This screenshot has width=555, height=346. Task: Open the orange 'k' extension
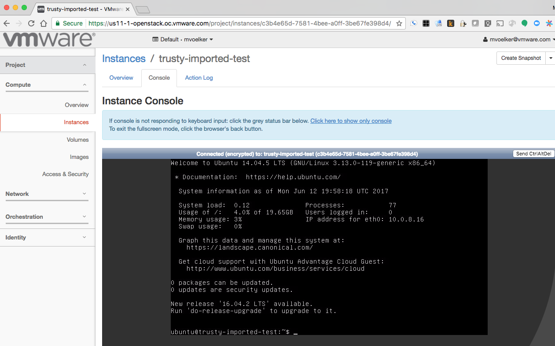[451, 23]
